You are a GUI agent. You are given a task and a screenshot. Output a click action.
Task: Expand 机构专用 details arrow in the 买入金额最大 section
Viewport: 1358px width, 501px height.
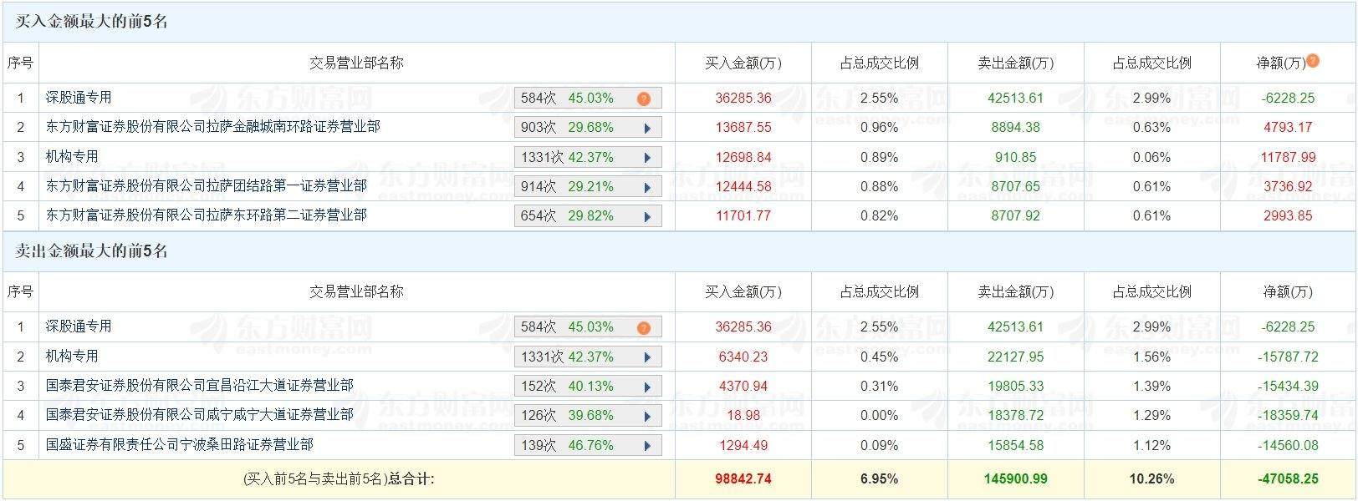(647, 158)
